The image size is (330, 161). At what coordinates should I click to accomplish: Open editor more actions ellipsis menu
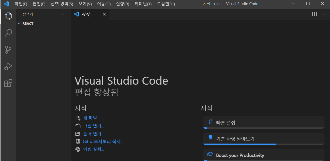323,14
